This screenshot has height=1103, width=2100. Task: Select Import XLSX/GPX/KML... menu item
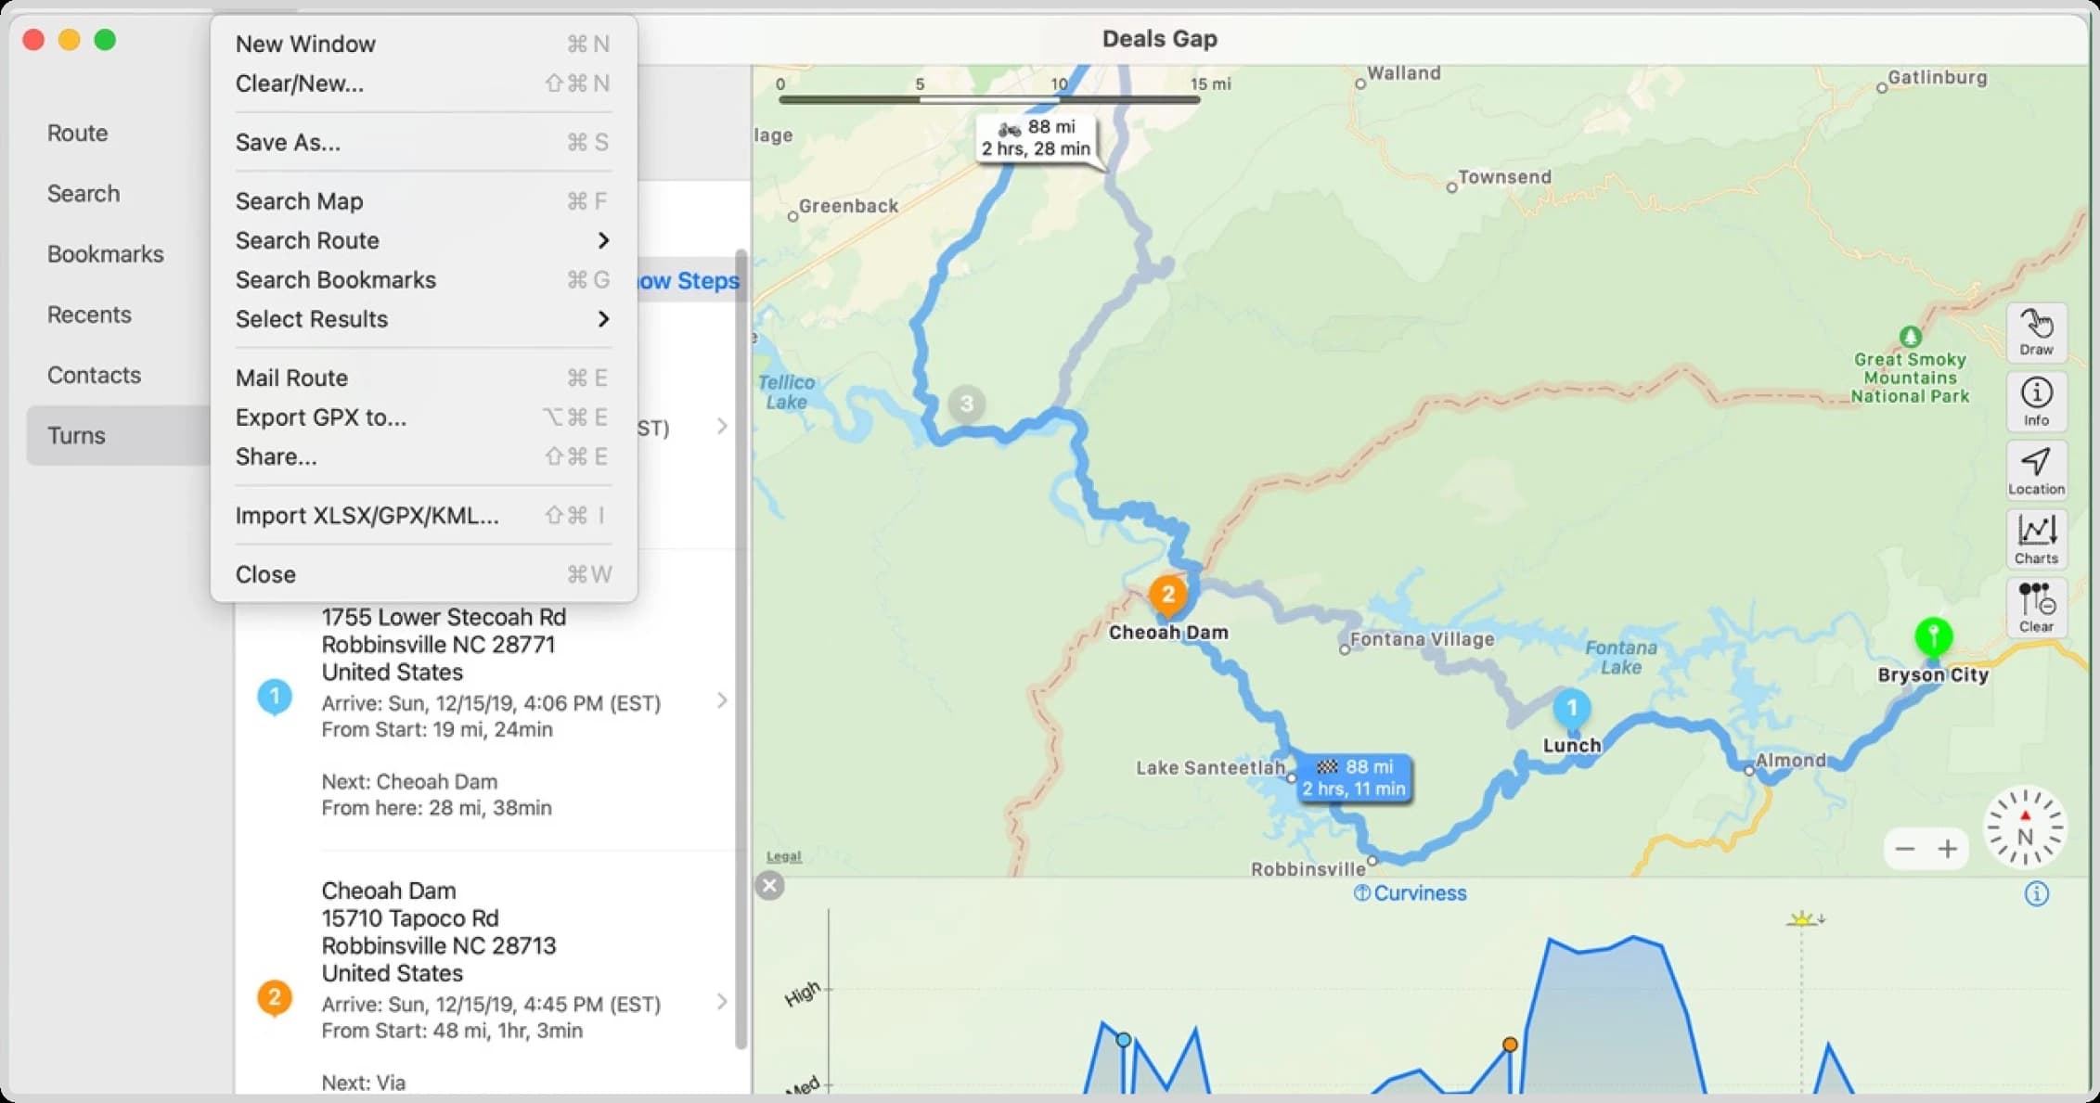423,516
